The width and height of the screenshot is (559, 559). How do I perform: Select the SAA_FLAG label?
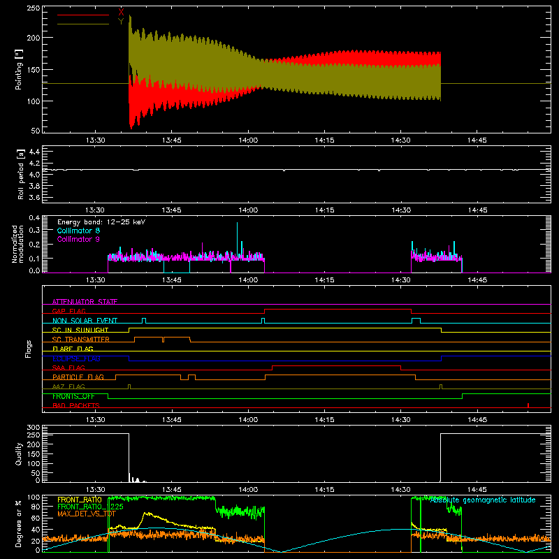[x=68, y=368]
